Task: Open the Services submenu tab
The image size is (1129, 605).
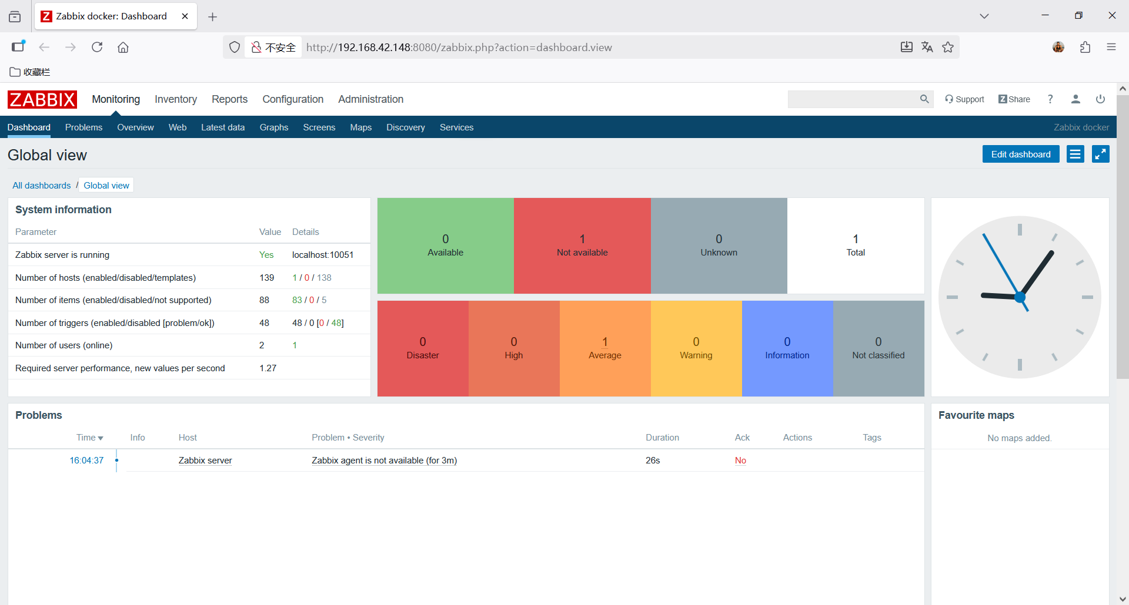Action: click(x=456, y=127)
